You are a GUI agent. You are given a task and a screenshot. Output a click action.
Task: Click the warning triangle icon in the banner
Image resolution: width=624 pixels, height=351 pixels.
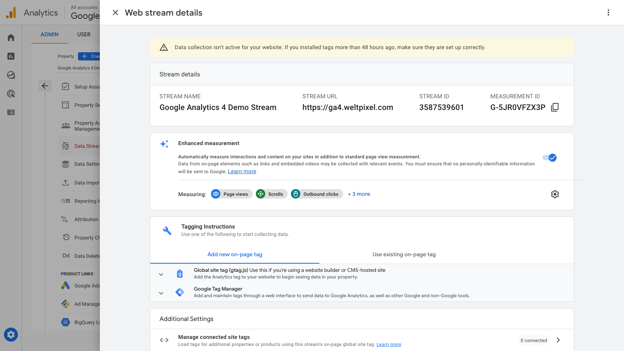point(164,47)
